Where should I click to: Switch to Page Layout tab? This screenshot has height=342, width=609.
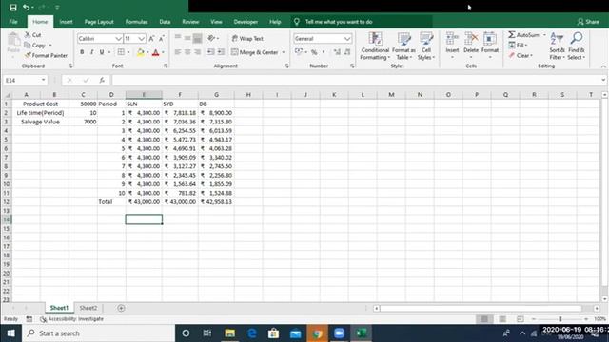tap(99, 22)
